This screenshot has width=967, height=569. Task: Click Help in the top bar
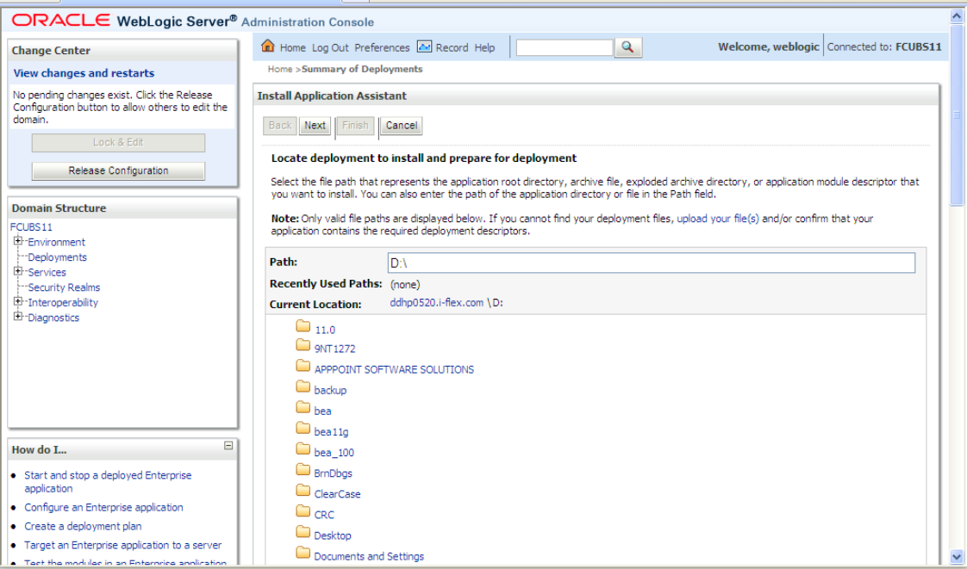point(483,47)
